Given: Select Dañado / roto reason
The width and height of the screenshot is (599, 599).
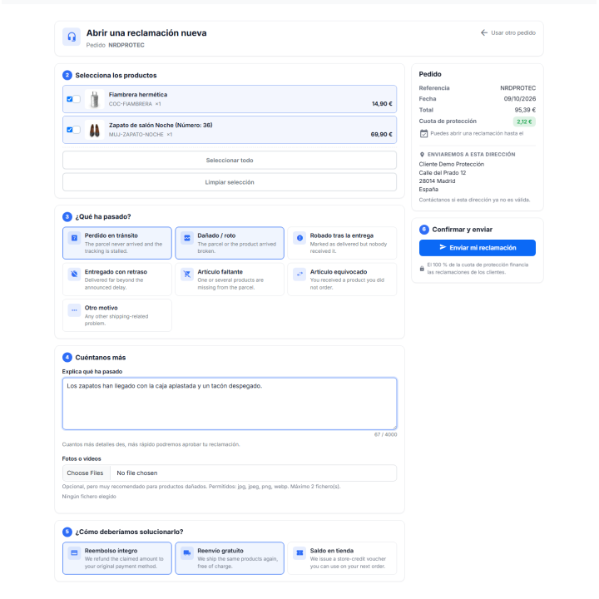Looking at the screenshot, I should click(230, 243).
